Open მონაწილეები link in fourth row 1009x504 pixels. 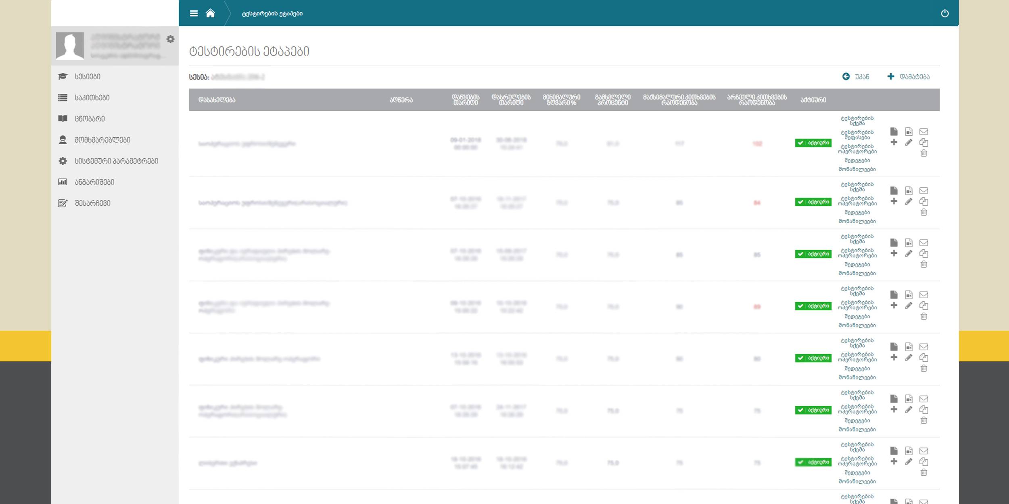pos(857,325)
